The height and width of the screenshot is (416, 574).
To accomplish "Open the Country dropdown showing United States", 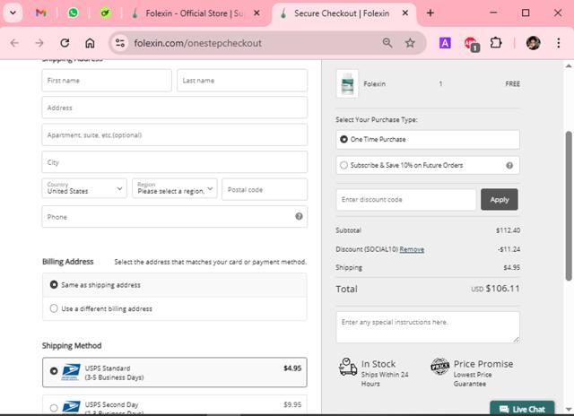I will click(84, 188).
